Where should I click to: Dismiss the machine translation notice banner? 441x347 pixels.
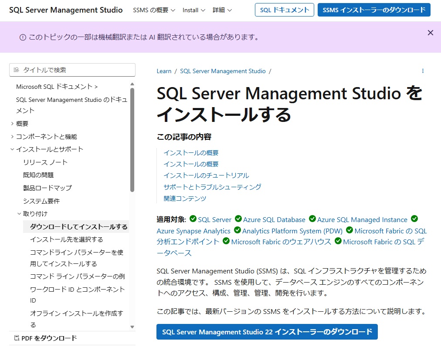coord(431,32)
